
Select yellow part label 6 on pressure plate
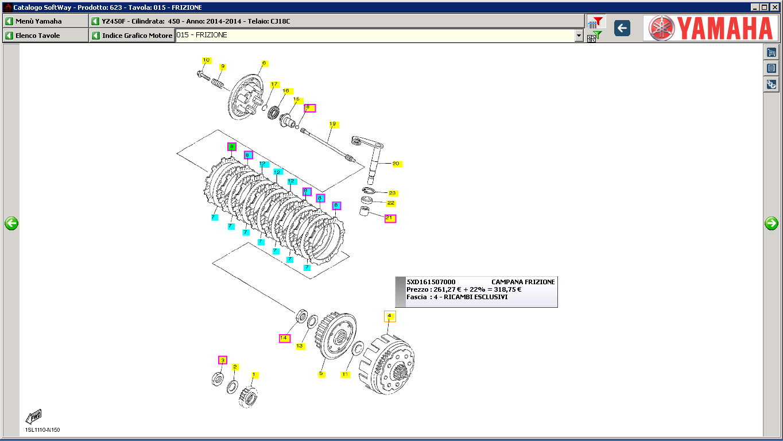click(x=264, y=63)
